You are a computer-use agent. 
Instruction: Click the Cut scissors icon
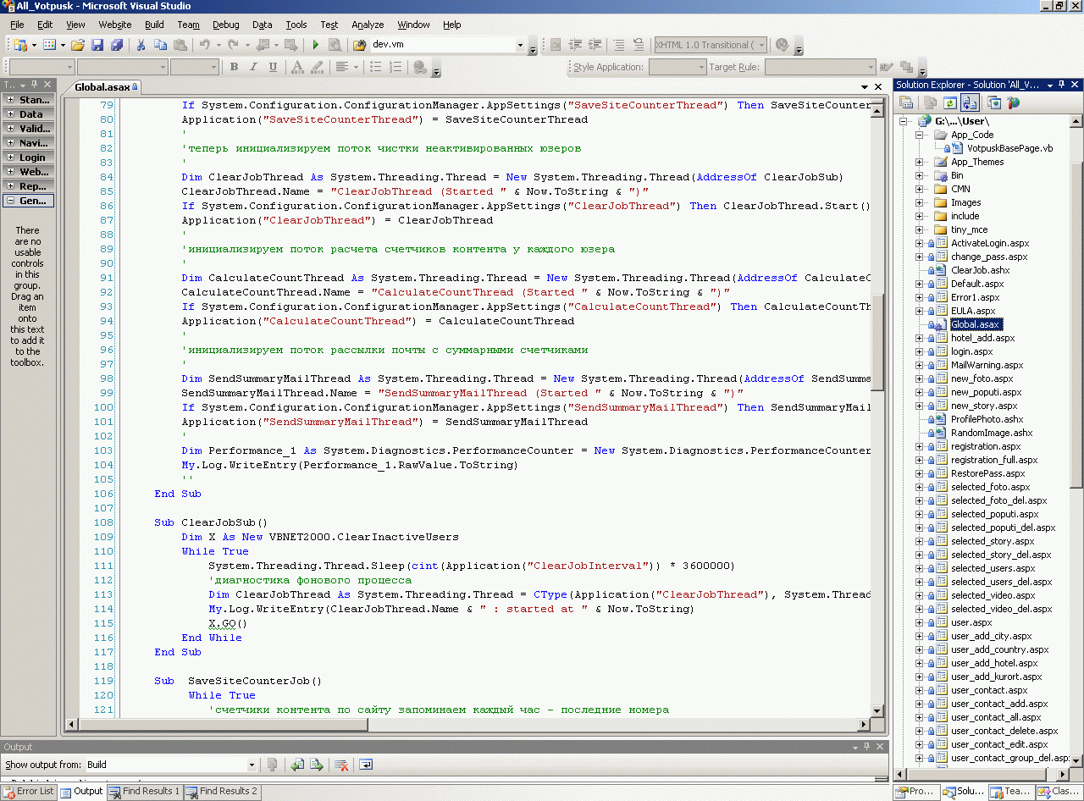click(x=141, y=45)
